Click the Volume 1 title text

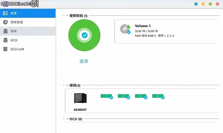(x=143, y=26)
